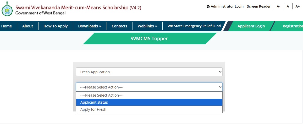The image size is (303, 124).
Task: Collapse the Please Select Action dropdown
Action: (149, 87)
